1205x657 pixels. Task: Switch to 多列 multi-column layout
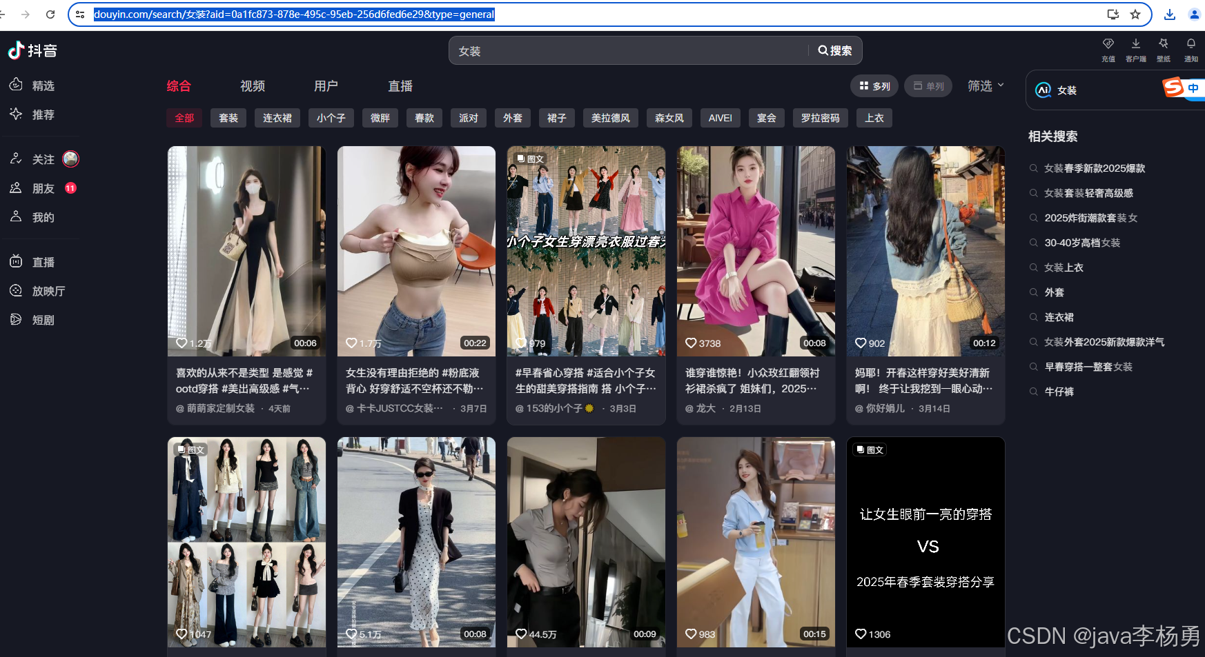point(874,85)
